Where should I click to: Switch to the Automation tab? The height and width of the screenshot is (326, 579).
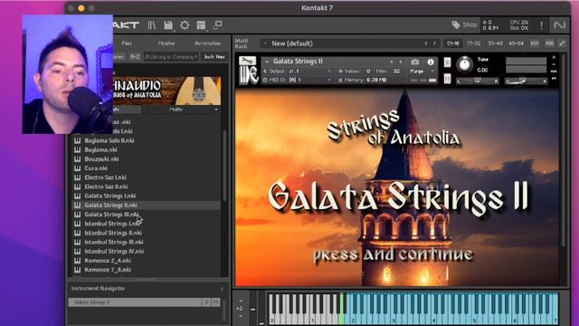[x=207, y=43]
